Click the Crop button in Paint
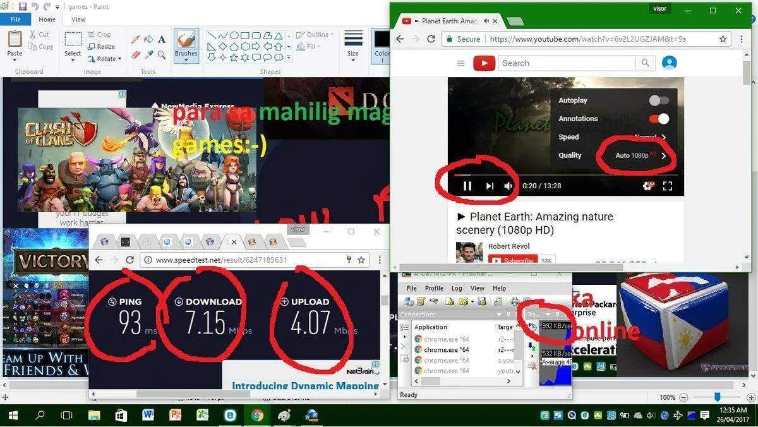 point(99,35)
